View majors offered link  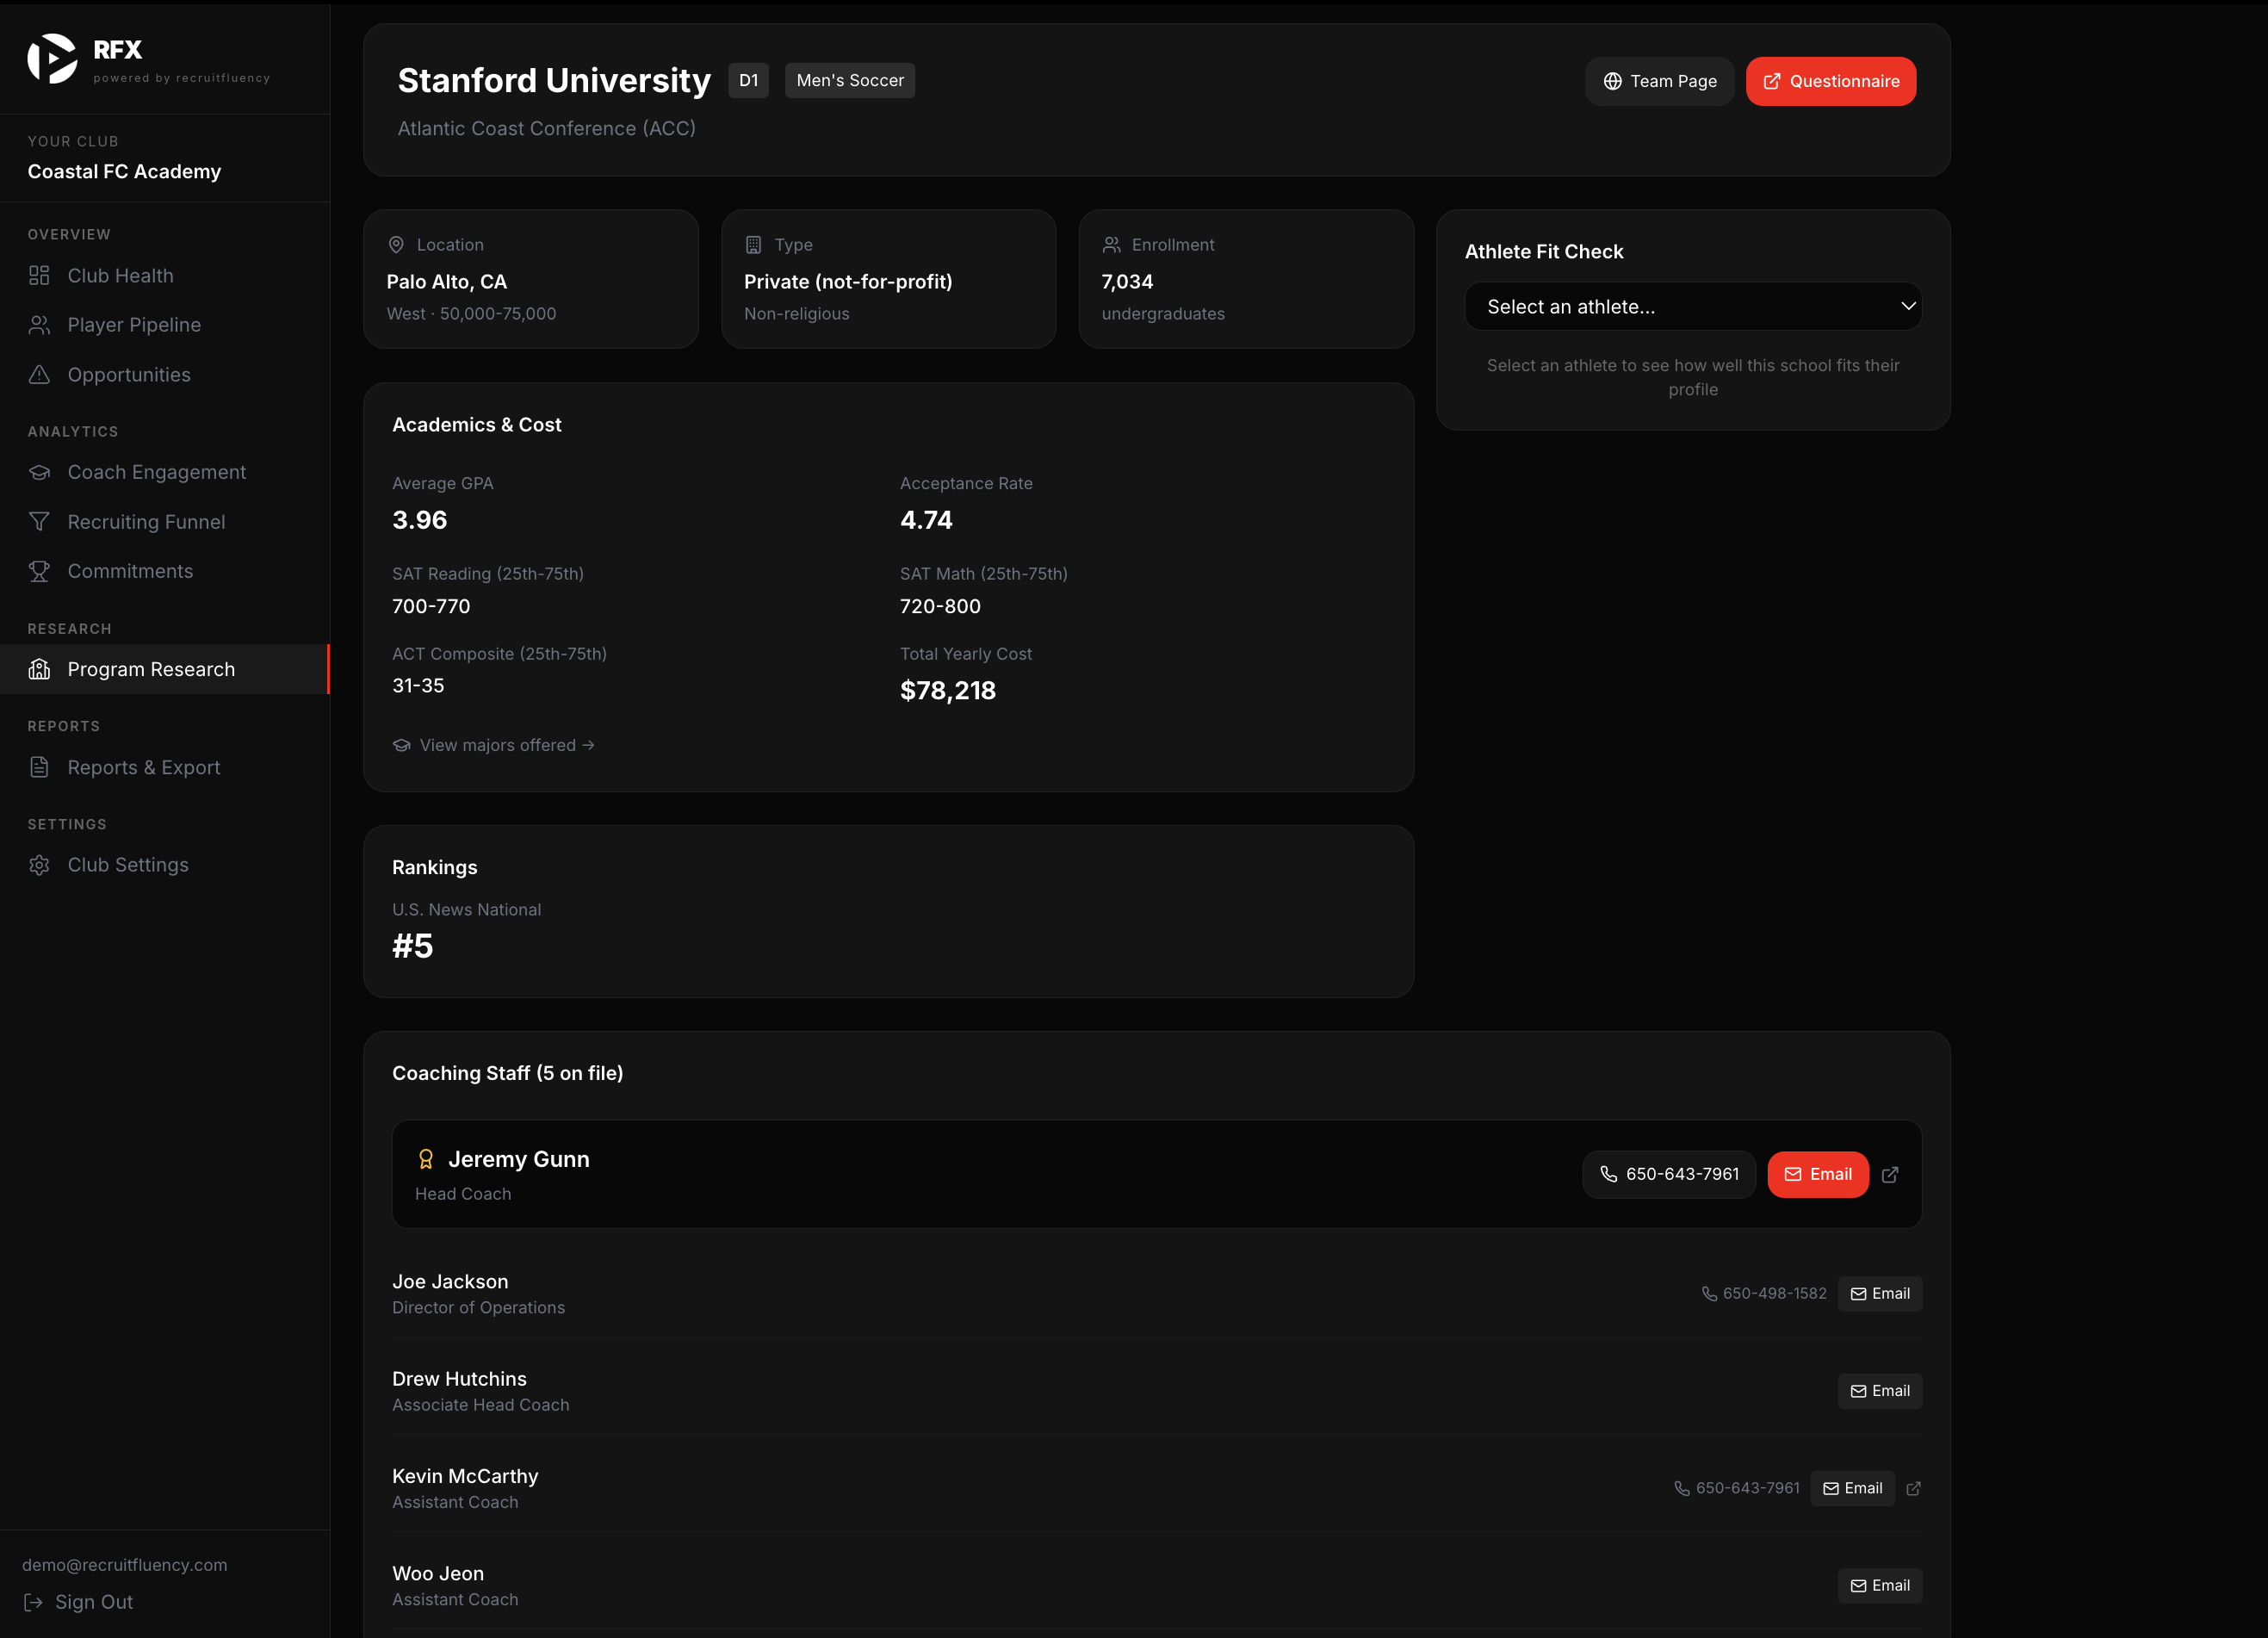point(493,745)
